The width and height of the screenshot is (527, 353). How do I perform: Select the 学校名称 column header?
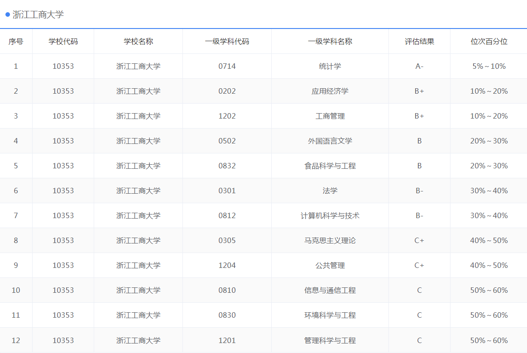pos(139,41)
